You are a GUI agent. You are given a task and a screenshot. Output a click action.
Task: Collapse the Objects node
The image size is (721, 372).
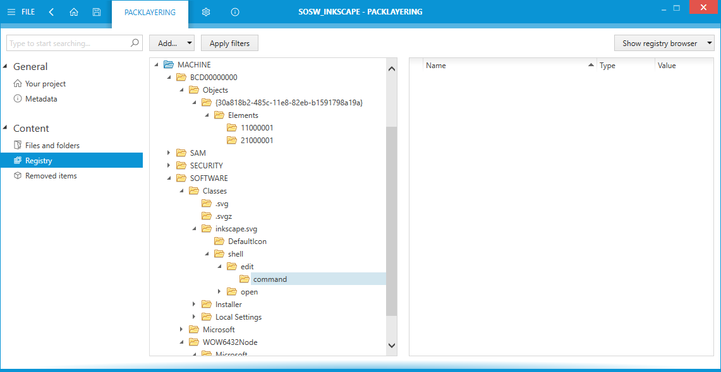pyautogui.click(x=181, y=90)
